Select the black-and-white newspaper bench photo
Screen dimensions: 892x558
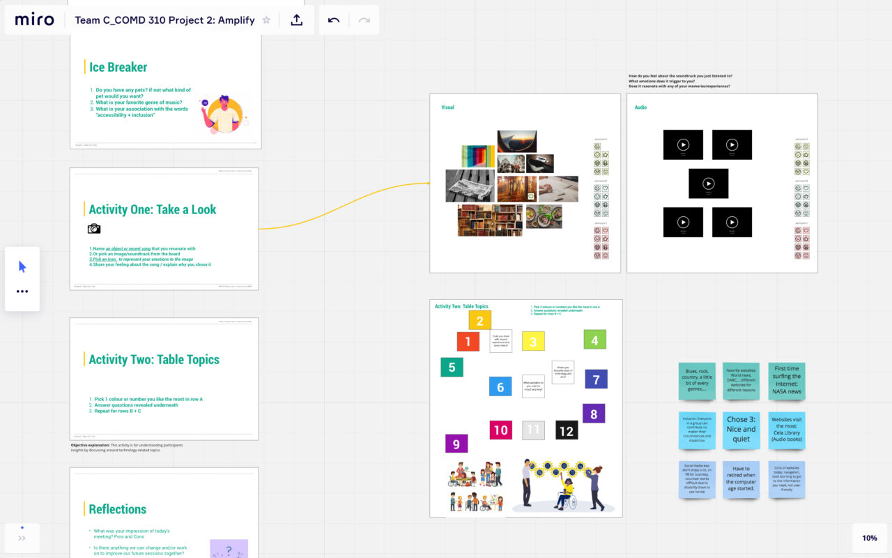(x=470, y=186)
